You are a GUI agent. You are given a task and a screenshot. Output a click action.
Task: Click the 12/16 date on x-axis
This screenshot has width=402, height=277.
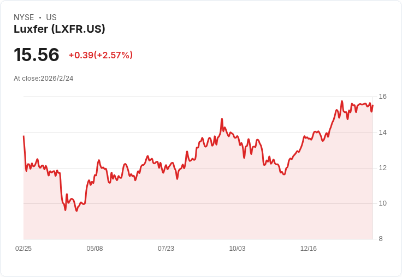(x=309, y=249)
